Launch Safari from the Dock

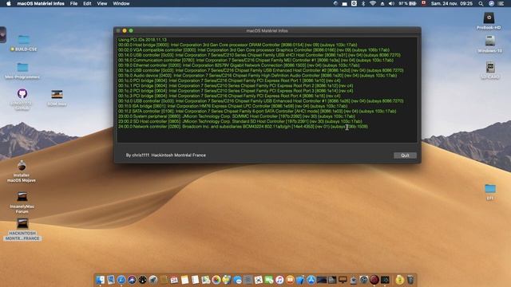[x=121, y=280]
